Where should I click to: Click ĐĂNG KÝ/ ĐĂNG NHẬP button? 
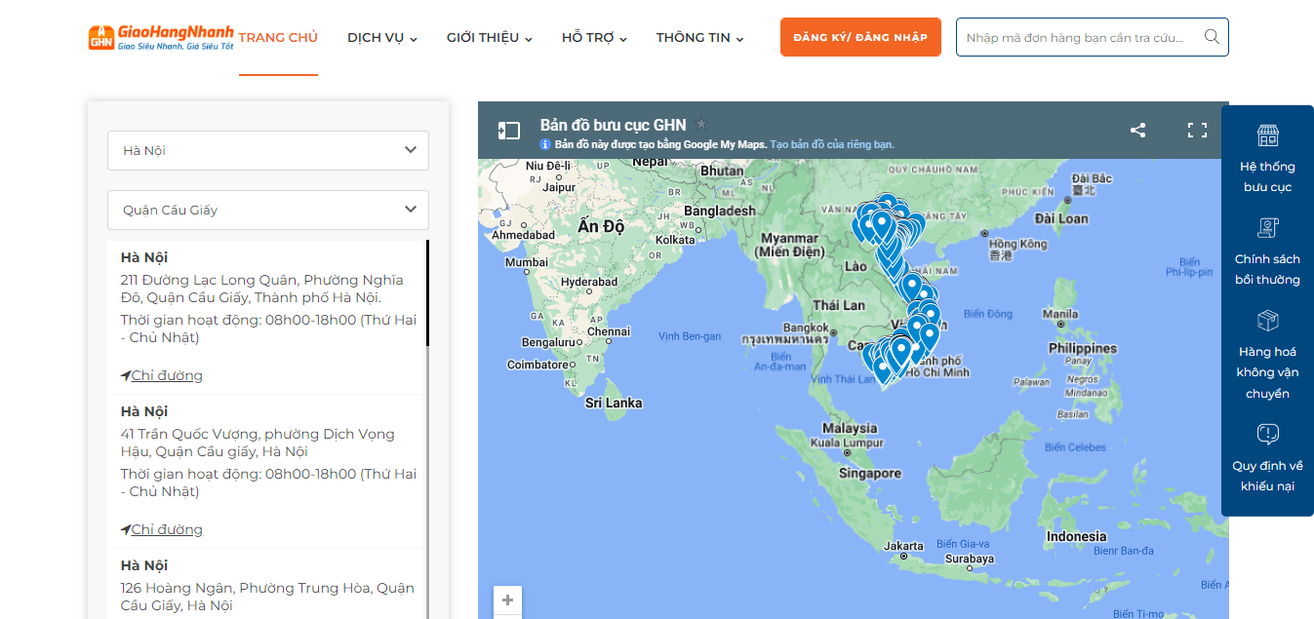click(860, 37)
